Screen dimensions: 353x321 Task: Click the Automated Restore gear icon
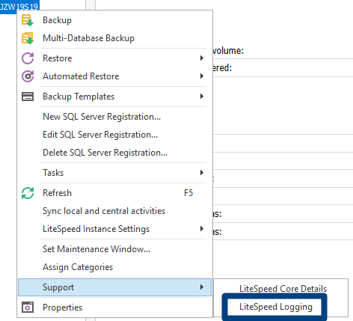28,76
